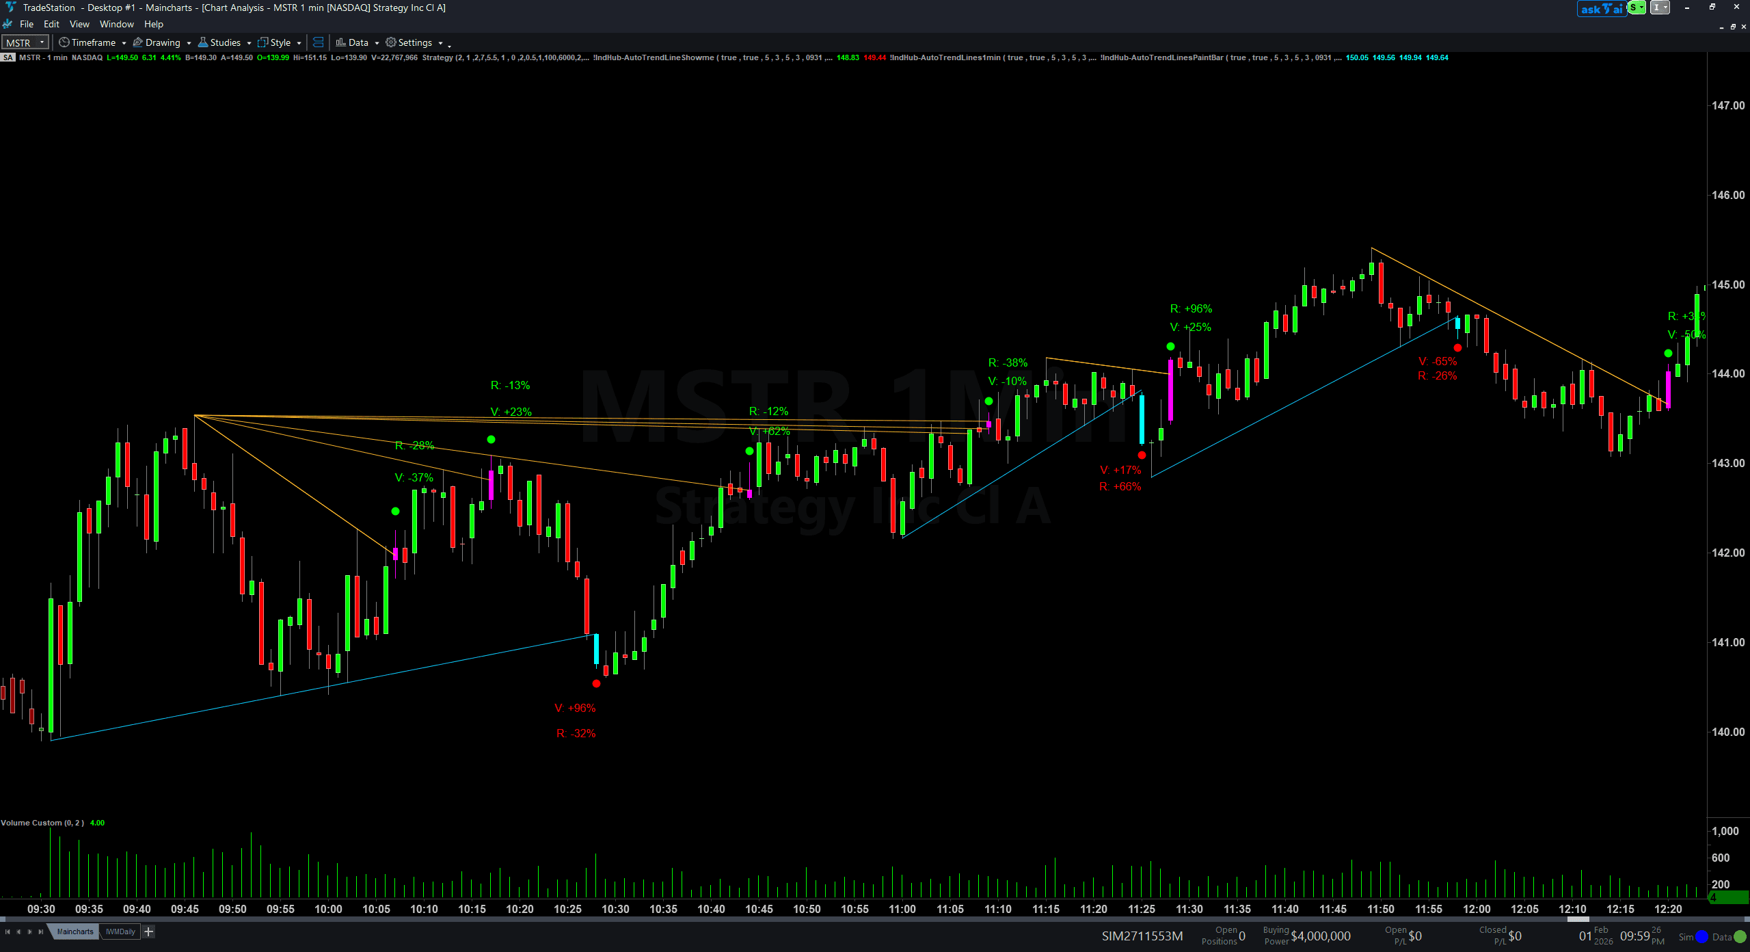Click the blue format-bars icon beside Style
Viewport: 1750px width, 952px height.
(318, 42)
